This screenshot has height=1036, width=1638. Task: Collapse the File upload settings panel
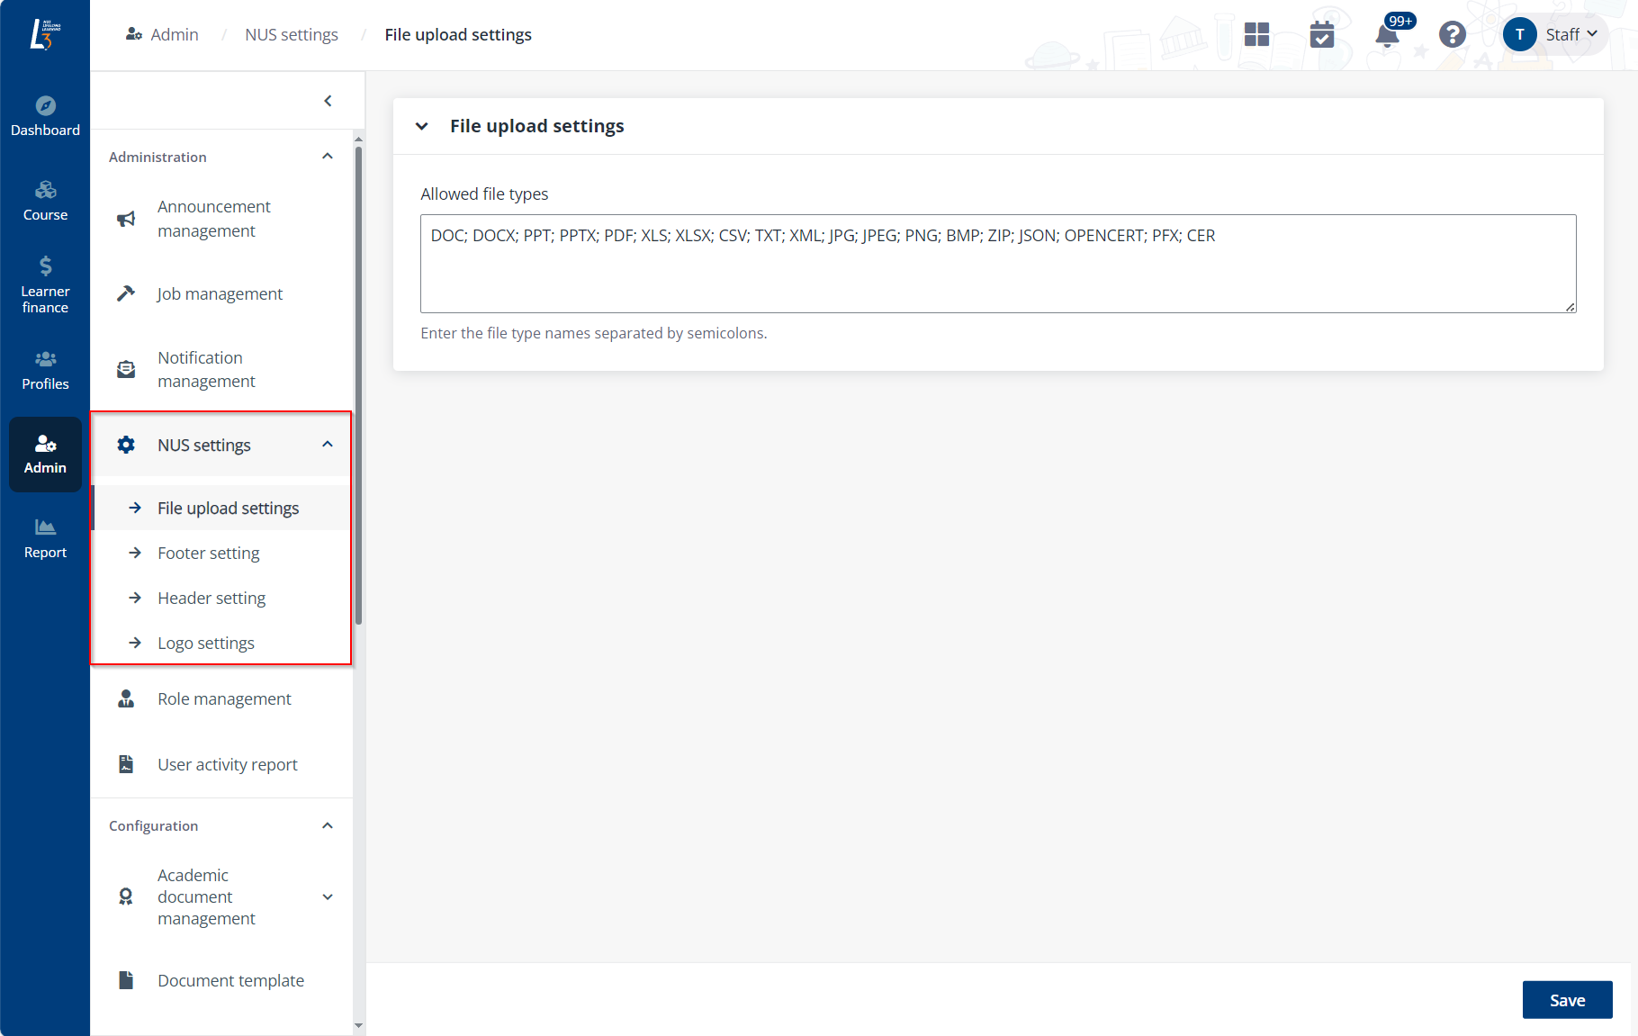pyautogui.click(x=421, y=126)
